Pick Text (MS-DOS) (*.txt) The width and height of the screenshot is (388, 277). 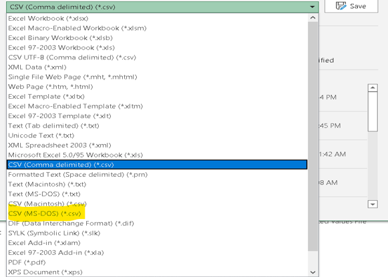(x=157, y=194)
